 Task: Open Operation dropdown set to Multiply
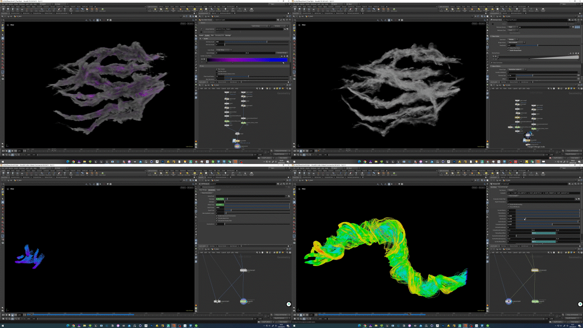[512, 39]
